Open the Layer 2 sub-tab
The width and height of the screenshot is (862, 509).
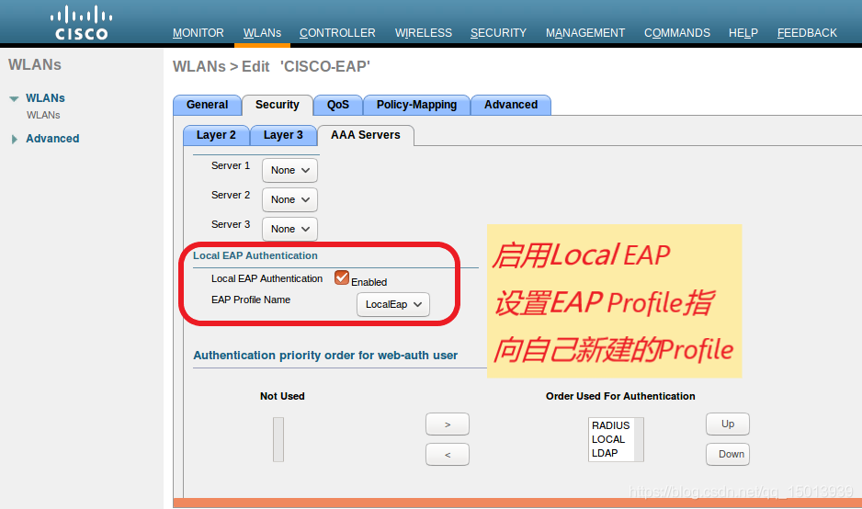click(x=216, y=135)
